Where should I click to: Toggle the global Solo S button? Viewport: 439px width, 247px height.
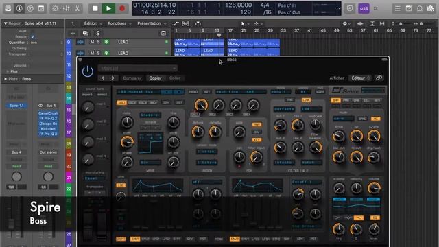pos(97,34)
